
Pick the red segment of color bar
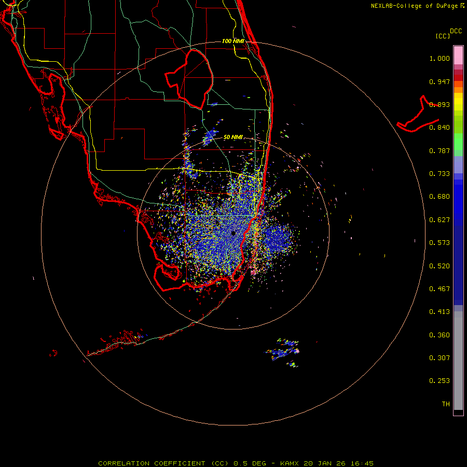(458, 77)
